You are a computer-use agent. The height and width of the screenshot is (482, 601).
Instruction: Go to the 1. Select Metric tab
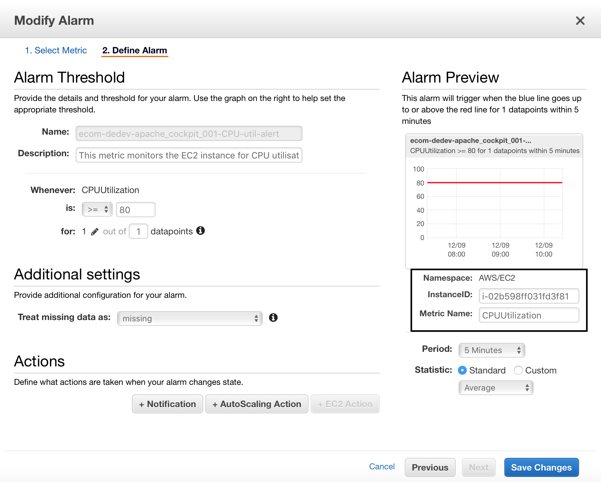56,50
